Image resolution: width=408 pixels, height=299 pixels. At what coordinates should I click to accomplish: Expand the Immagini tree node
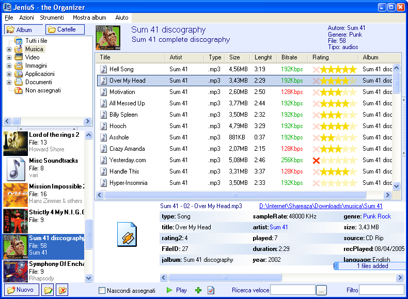pyautogui.click(x=9, y=66)
